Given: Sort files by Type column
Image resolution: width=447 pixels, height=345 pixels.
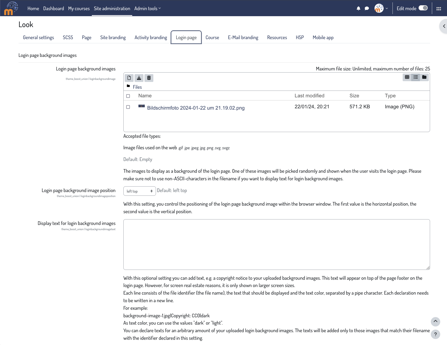Looking at the screenshot, I should 390,96.
